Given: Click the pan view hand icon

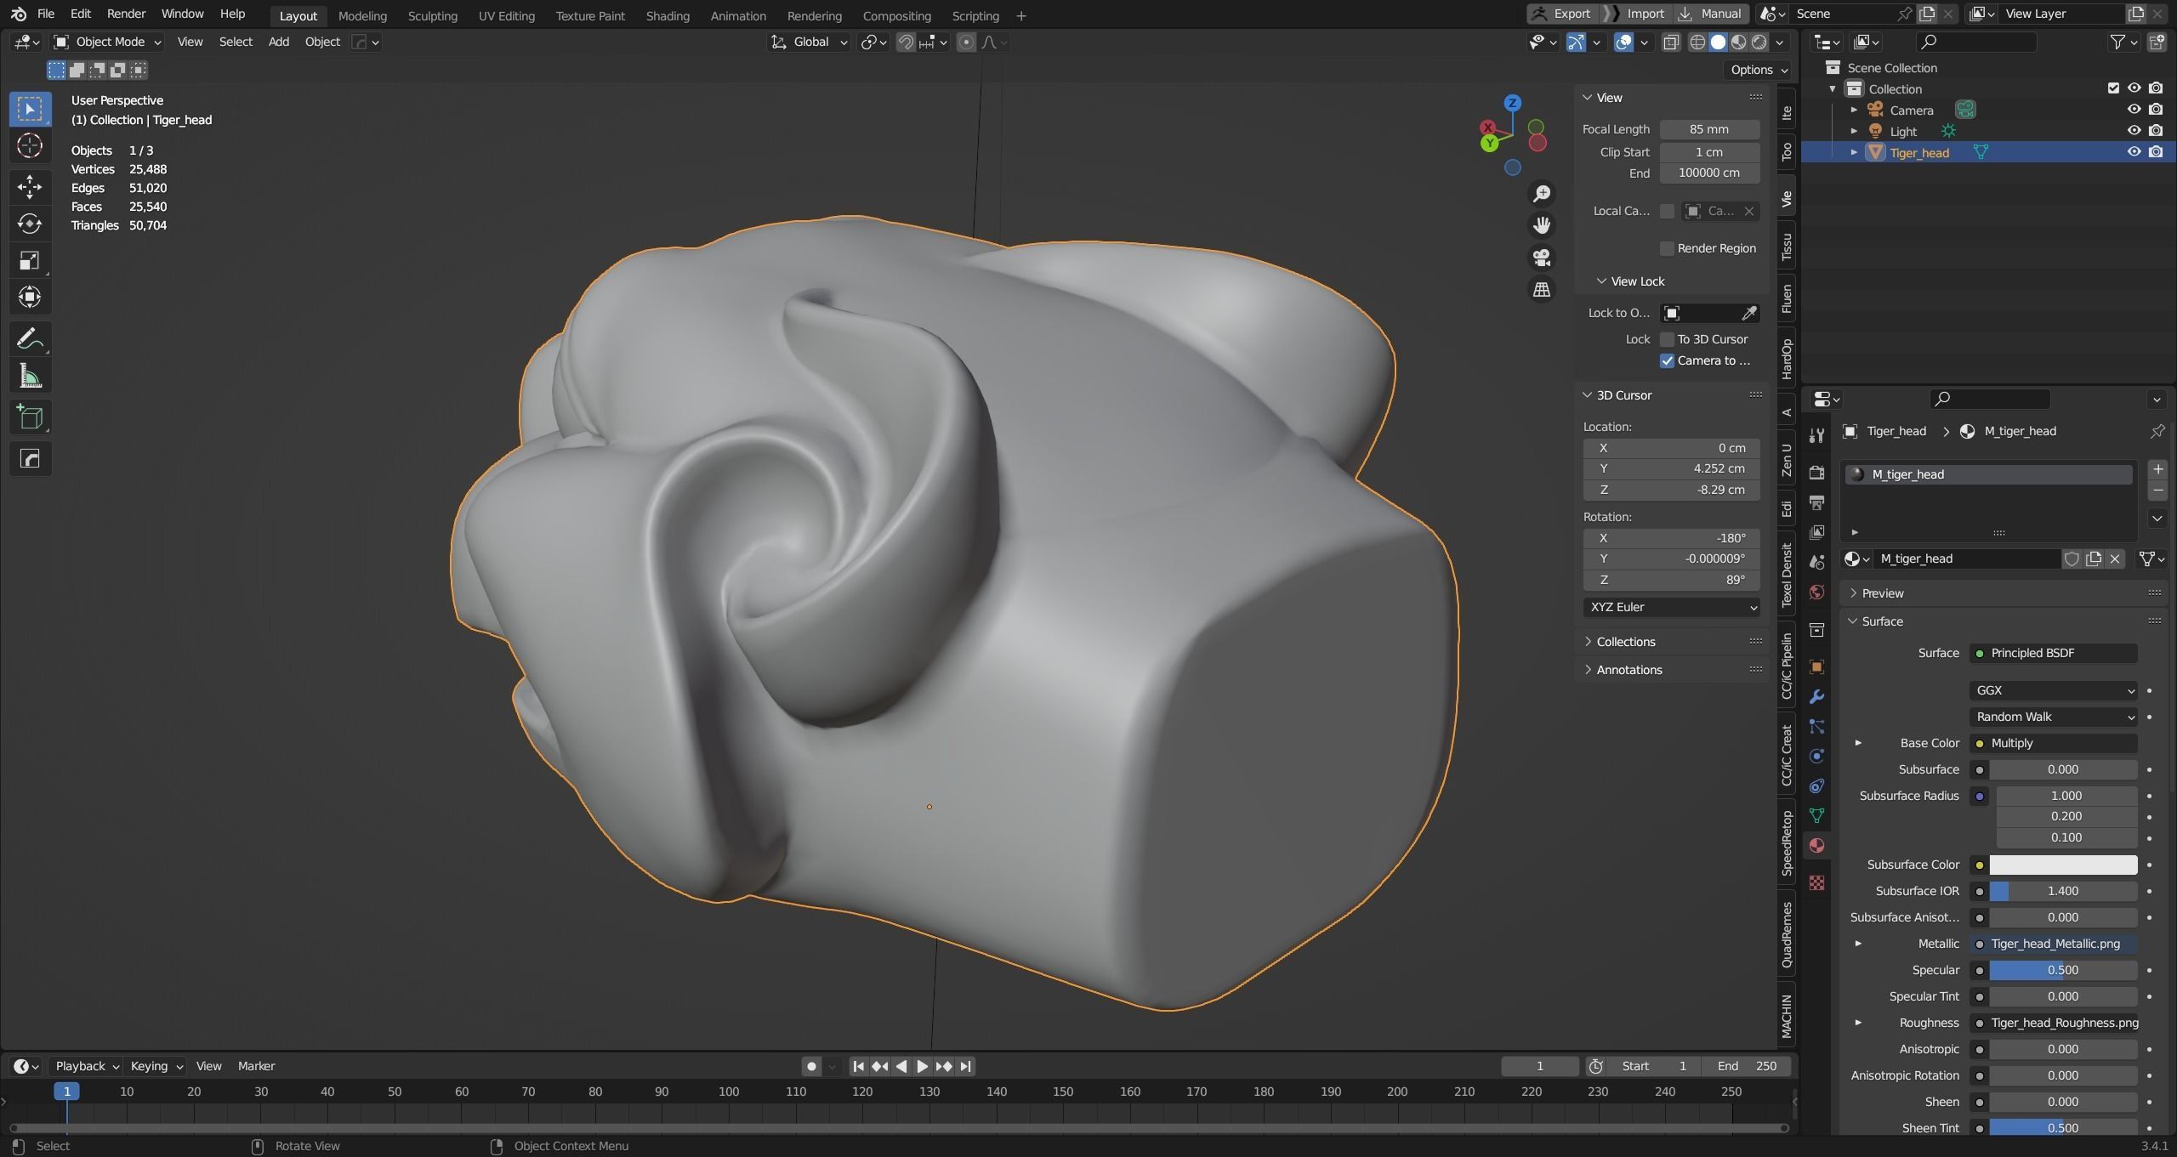Looking at the screenshot, I should pyautogui.click(x=1541, y=225).
